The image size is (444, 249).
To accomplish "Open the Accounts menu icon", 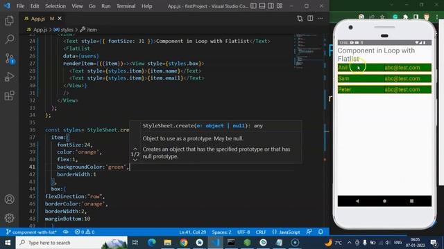I will [x=9, y=199].
